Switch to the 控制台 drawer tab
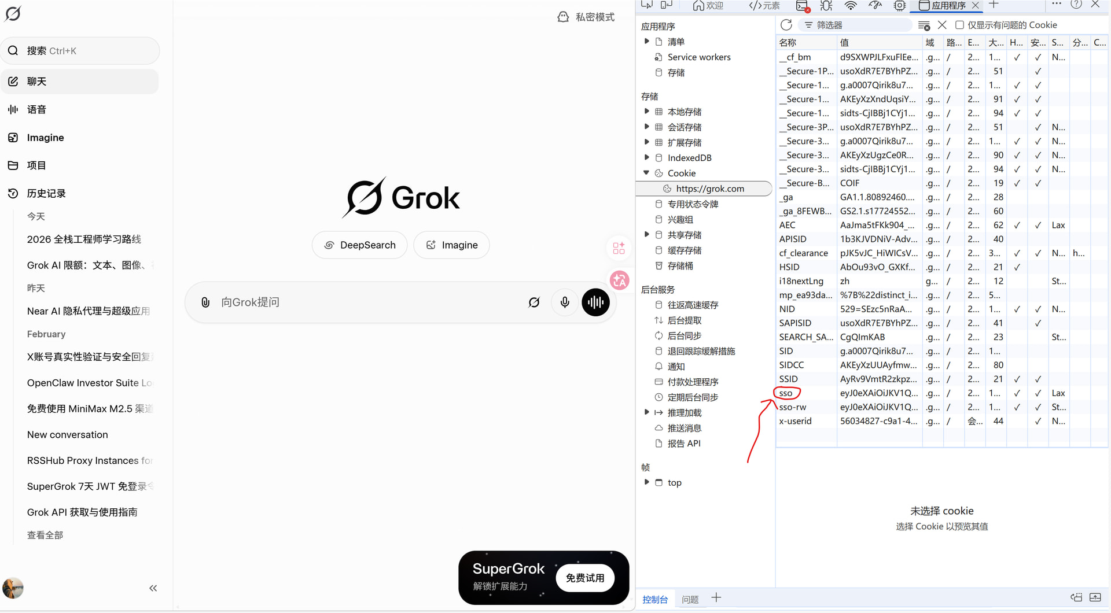Screen dimensions: 1111x613 (x=655, y=599)
